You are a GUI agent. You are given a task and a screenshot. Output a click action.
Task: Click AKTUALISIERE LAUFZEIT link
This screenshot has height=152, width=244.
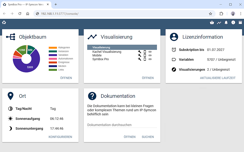218,78
